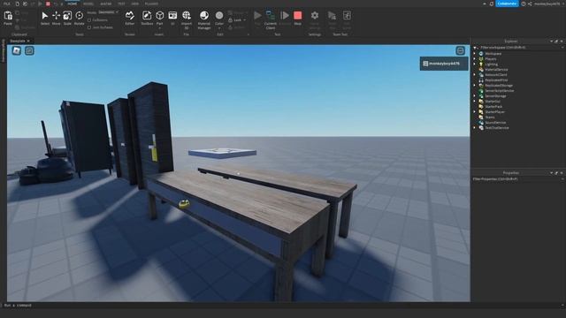
Task: Click the share icon beside Collaborate
Action: tap(530, 4)
